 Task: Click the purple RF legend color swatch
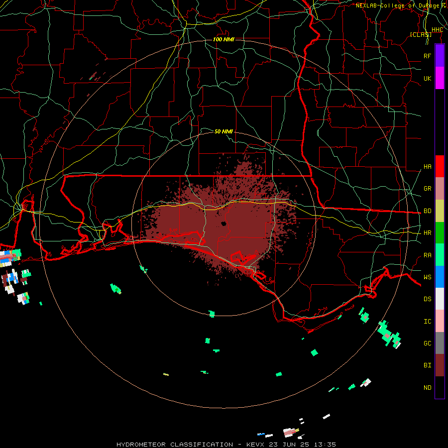pos(440,56)
